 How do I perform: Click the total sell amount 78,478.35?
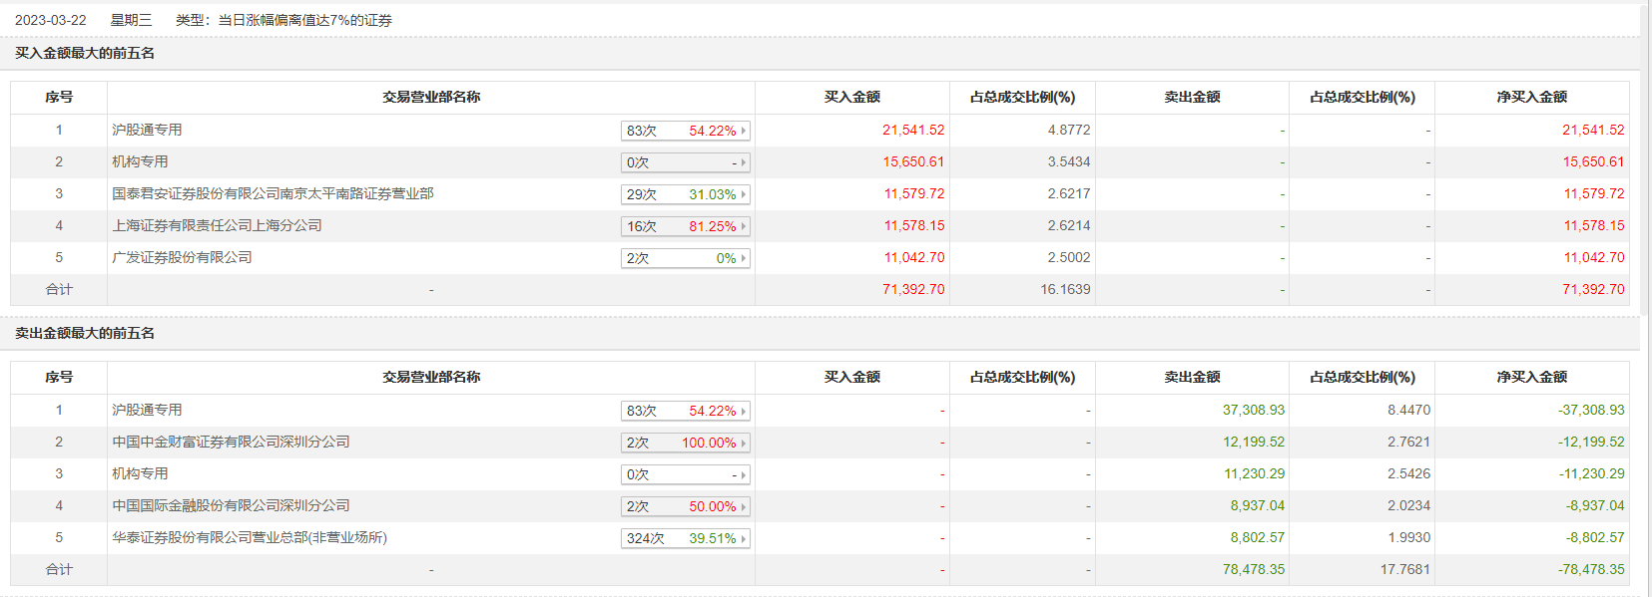1253,569
